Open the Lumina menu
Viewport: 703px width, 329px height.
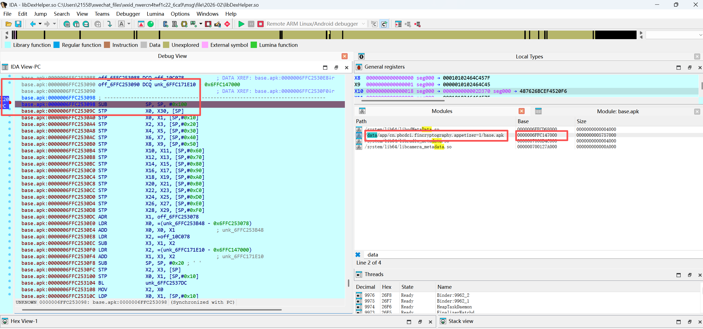pyautogui.click(x=155, y=14)
